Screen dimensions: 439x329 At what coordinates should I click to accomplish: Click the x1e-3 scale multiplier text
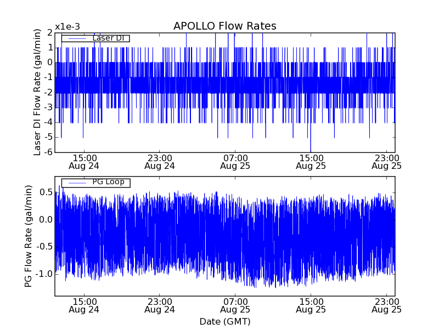pos(67,27)
